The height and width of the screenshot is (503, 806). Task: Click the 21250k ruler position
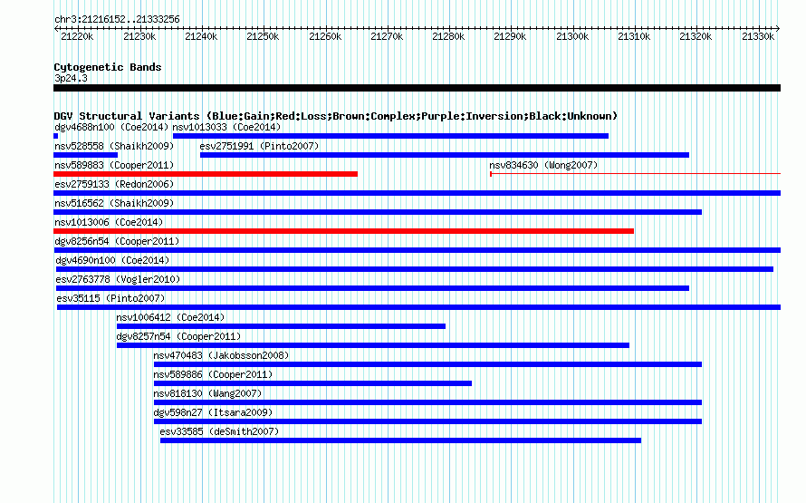pos(263,36)
